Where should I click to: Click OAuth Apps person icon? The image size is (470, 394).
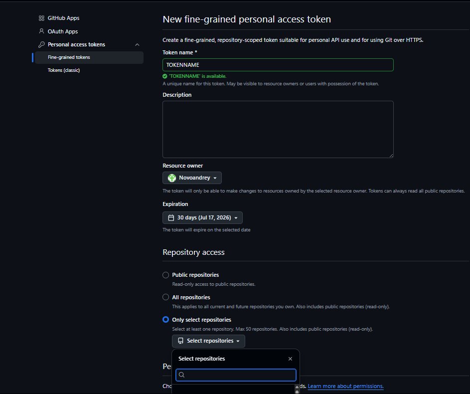coord(41,31)
